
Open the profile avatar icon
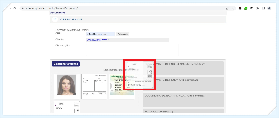point(269,8)
